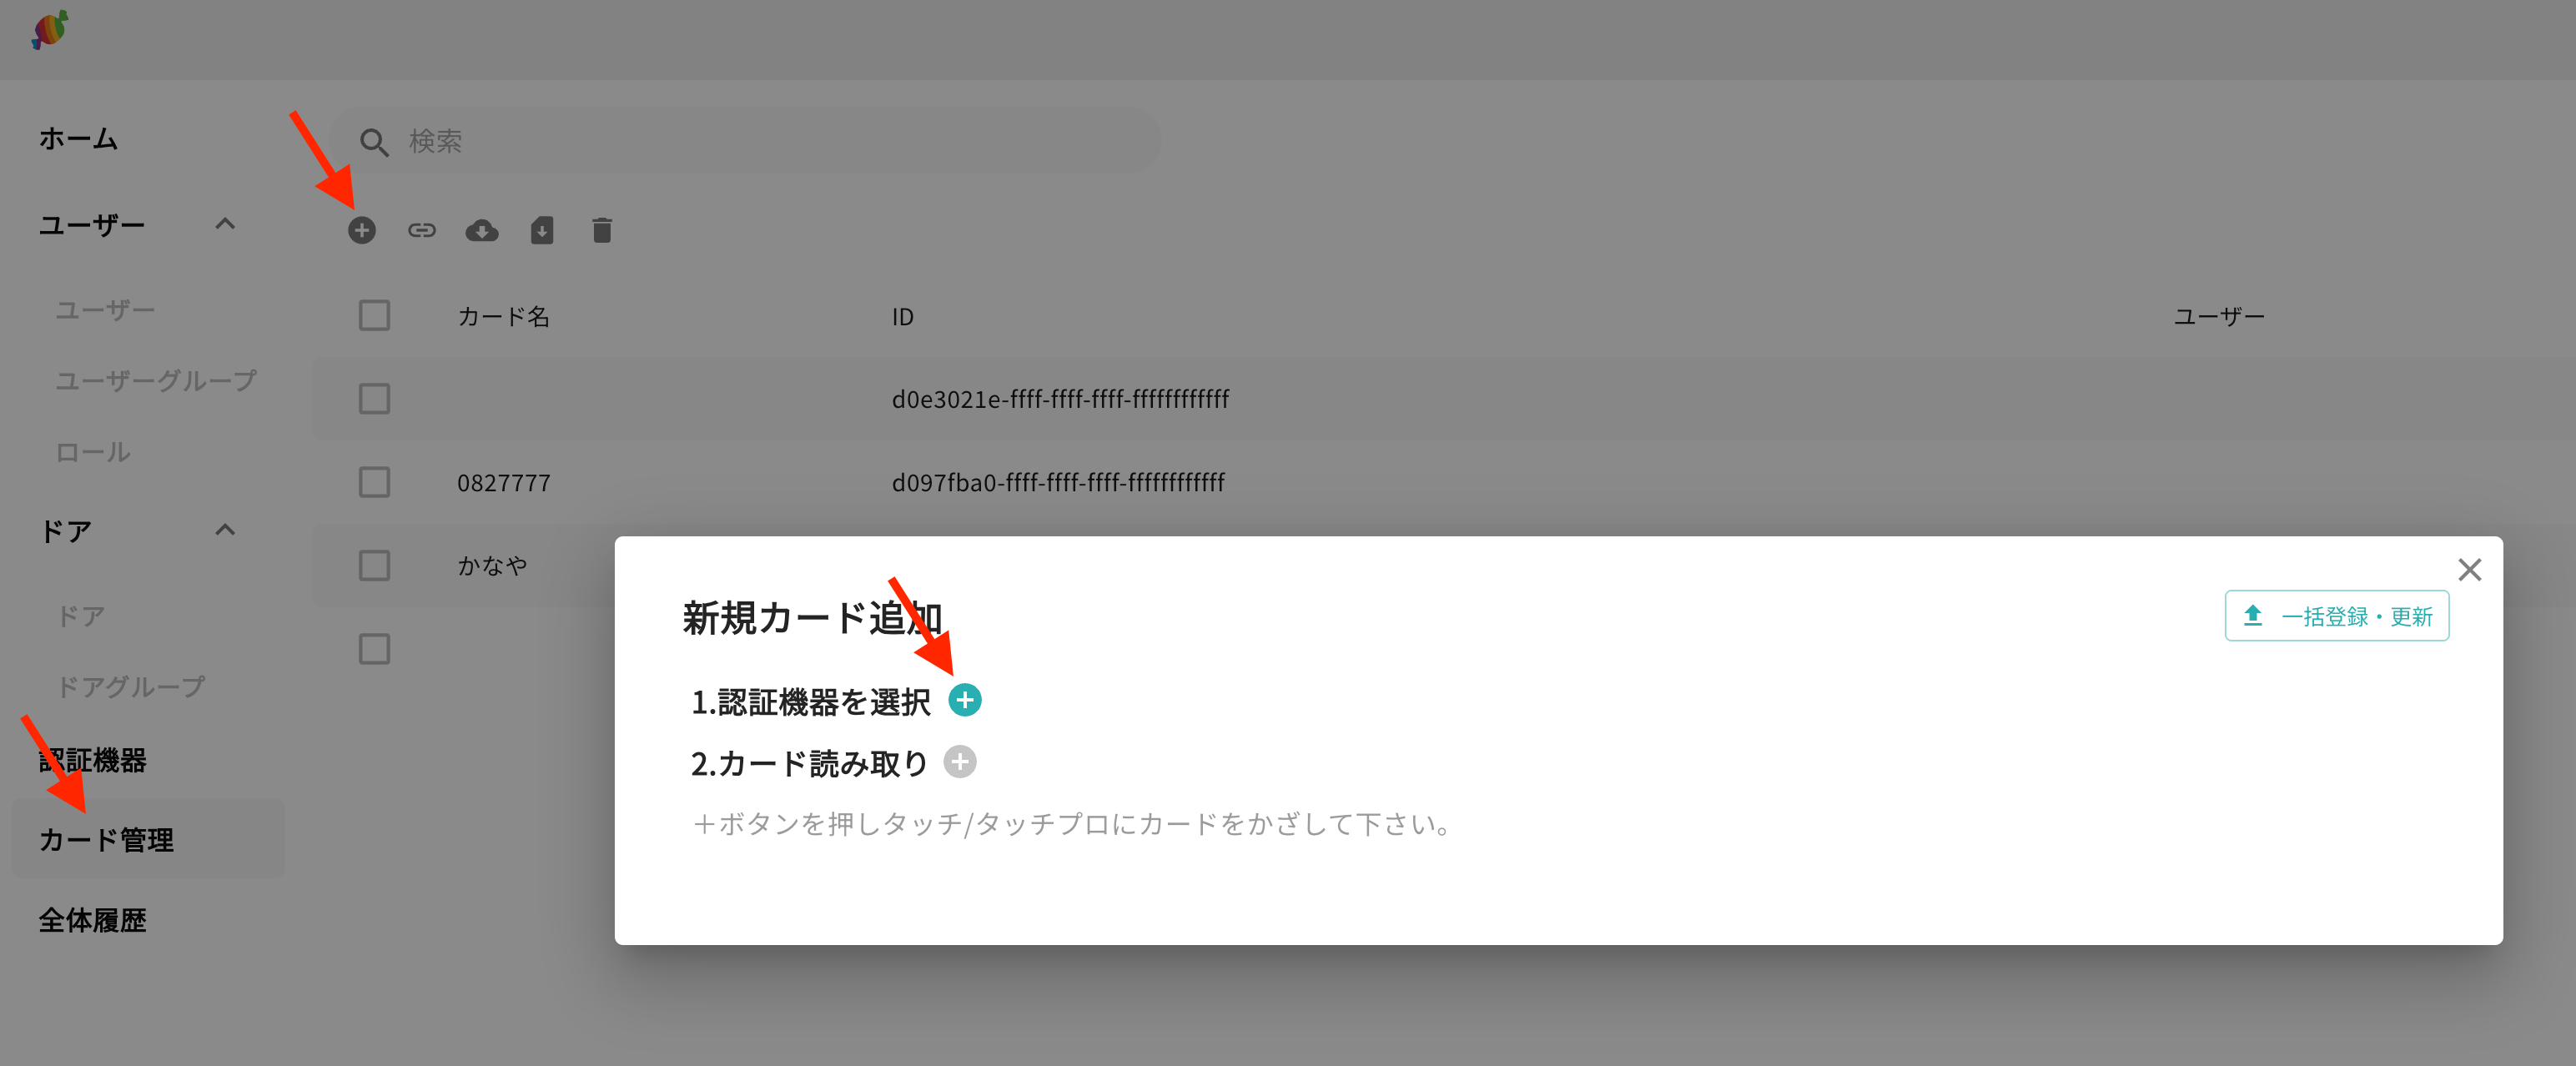Click the search magnifier icon
Viewport: 2576px width, 1066px height.
point(374,142)
